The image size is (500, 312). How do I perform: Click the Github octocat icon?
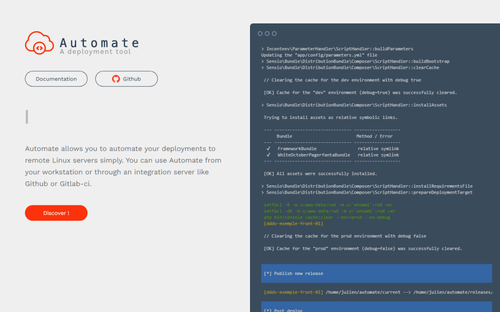pos(116,79)
